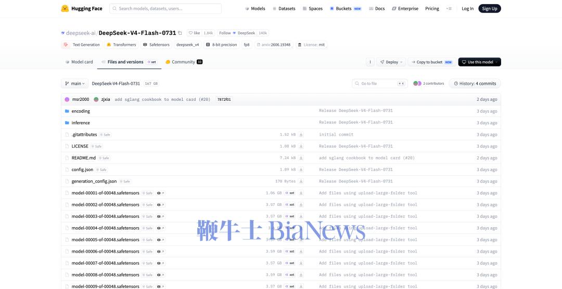This screenshot has width=562, height=289.
Task: Open the three-dot more options menu
Action: pyautogui.click(x=371, y=62)
